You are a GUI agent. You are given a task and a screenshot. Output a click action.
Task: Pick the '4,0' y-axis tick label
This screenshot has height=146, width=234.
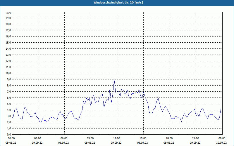(x=9, y=110)
